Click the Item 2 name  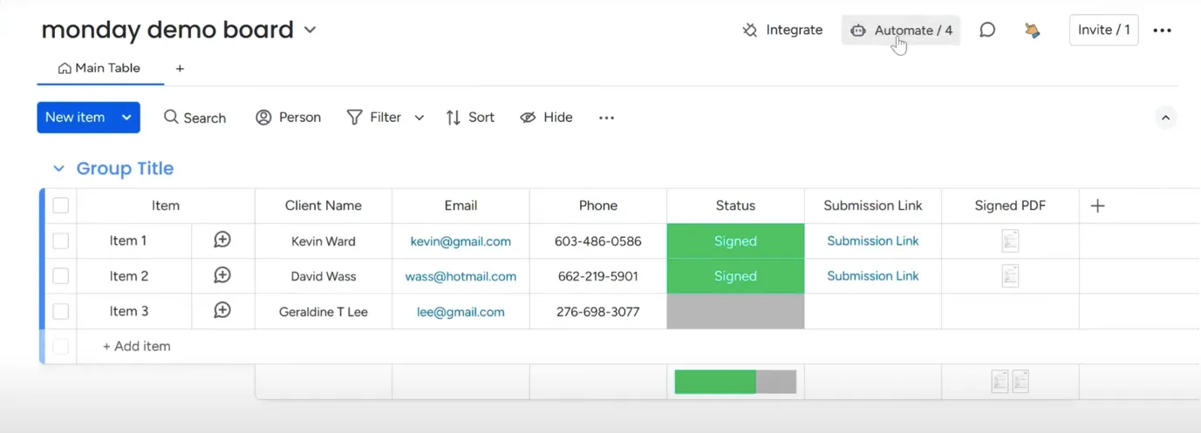click(x=129, y=276)
